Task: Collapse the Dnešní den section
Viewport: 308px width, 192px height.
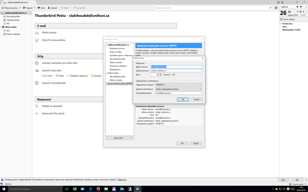Action: [x=281, y=24]
